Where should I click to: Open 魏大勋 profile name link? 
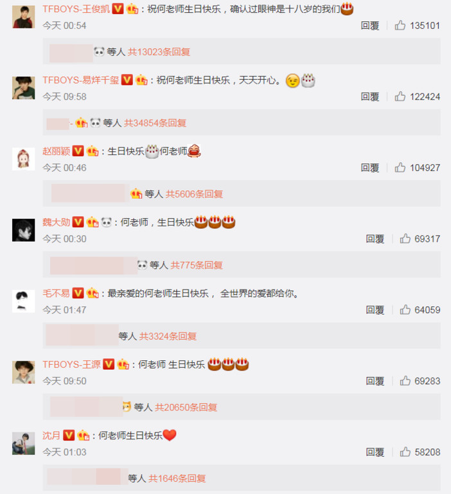tap(57, 222)
